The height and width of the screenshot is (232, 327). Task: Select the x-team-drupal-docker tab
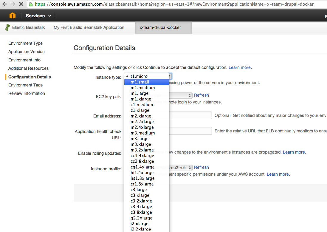click(163, 28)
